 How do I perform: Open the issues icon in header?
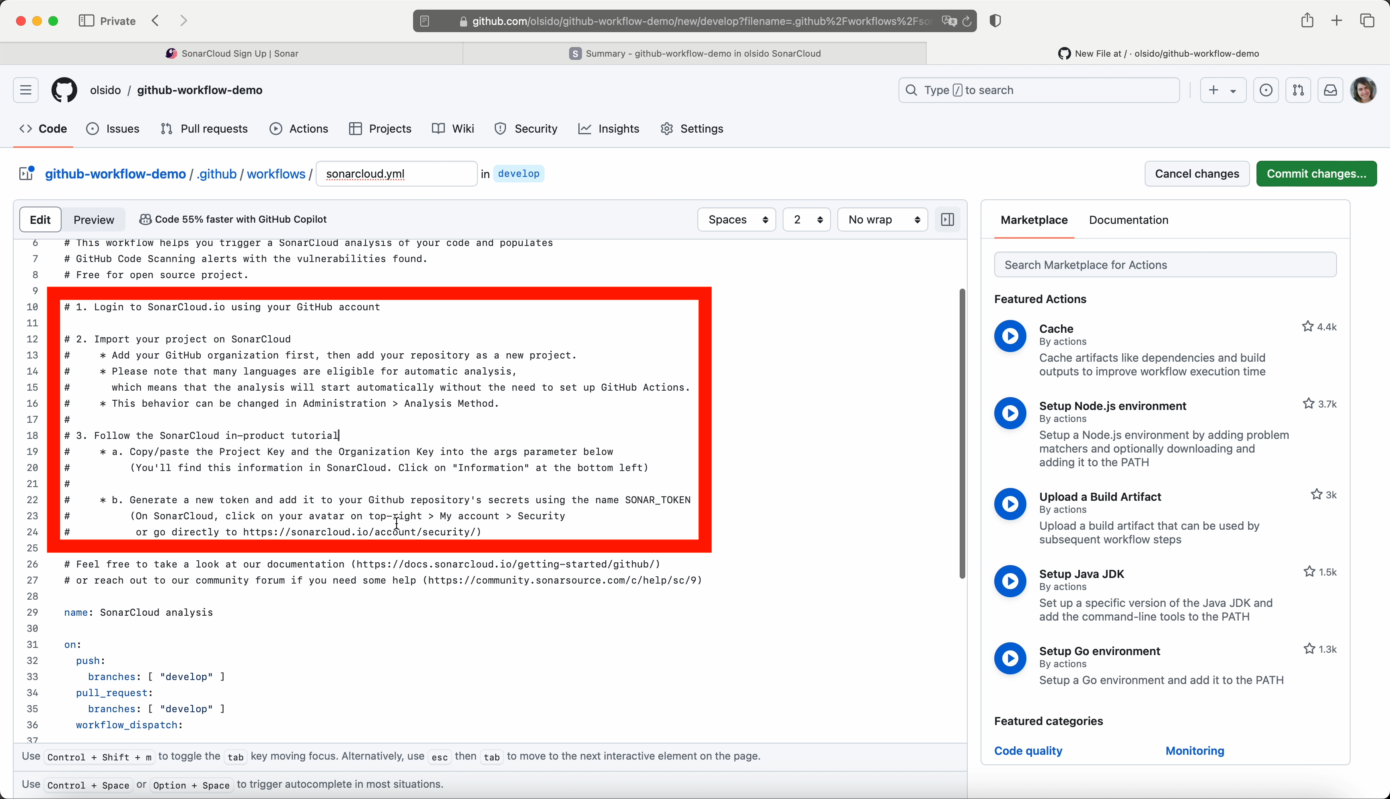point(1266,90)
